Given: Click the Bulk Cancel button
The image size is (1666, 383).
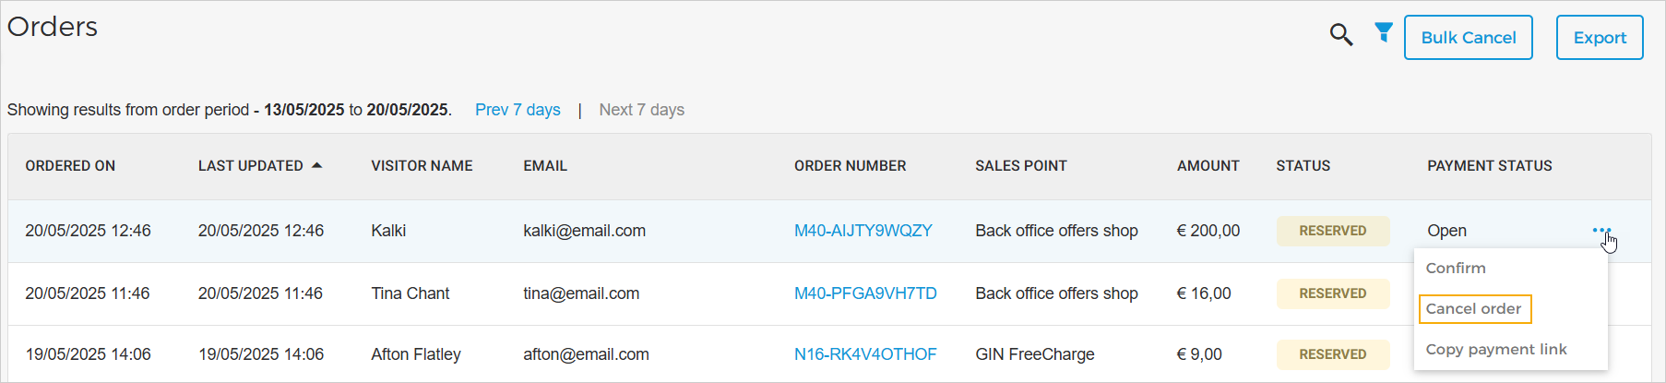Looking at the screenshot, I should (x=1468, y=38).
